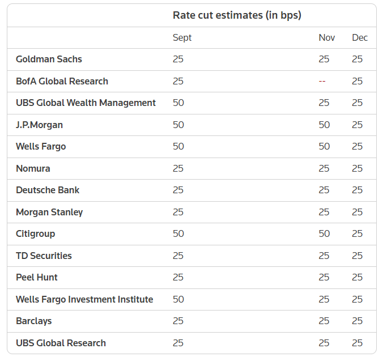Click UBS Global Wealth Management label
Viewport: 383px width, 357px height.
86,103
